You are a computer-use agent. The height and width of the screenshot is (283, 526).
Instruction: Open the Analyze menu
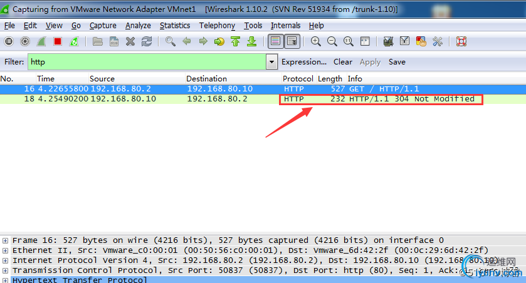[x=138, y=26]
